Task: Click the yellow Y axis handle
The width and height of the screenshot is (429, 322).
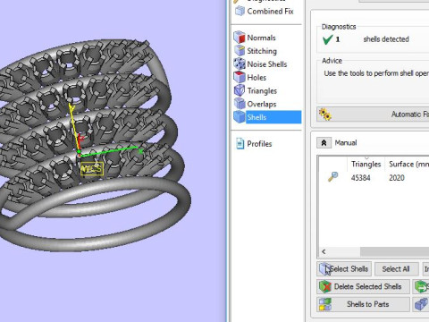Action: [x=71, y=107]
